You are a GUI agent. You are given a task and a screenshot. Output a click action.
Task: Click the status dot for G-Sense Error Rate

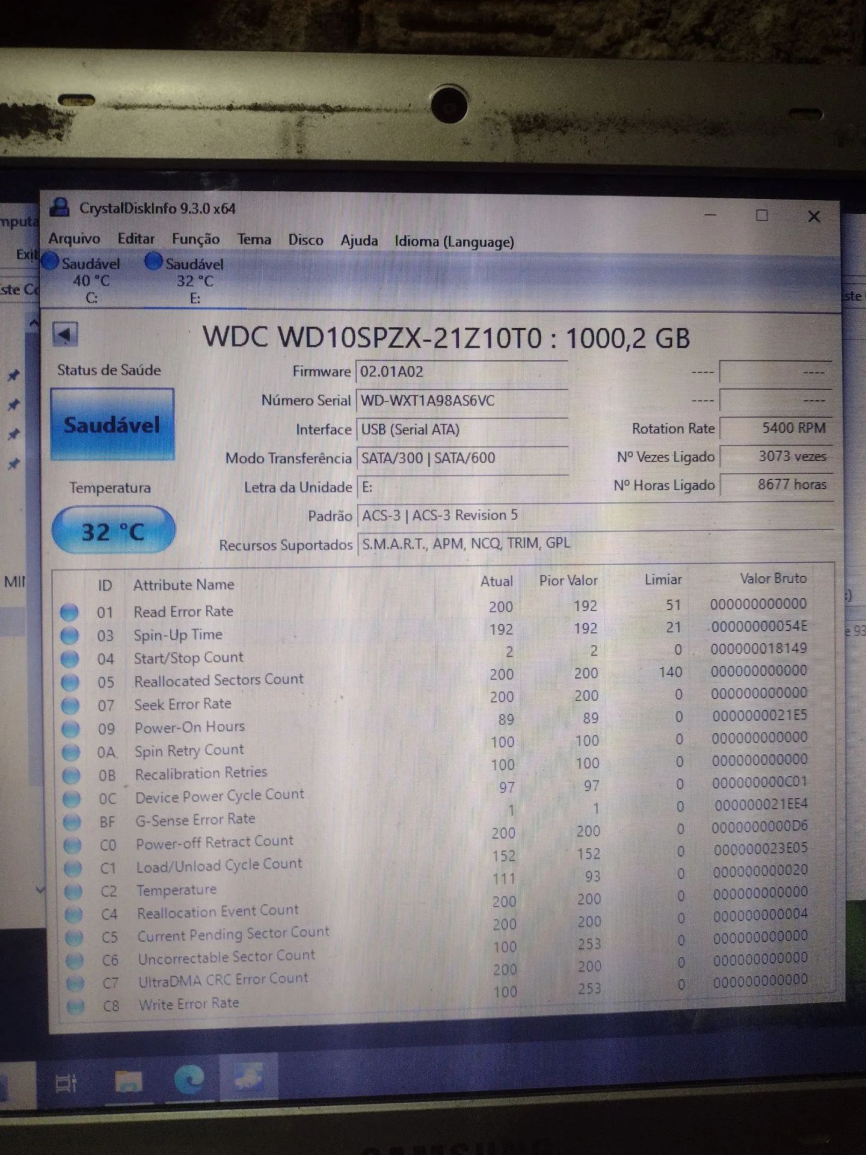point(72,822)
